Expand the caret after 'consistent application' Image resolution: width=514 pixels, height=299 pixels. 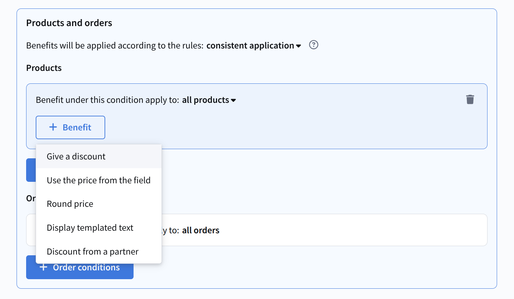click(298, 46)
